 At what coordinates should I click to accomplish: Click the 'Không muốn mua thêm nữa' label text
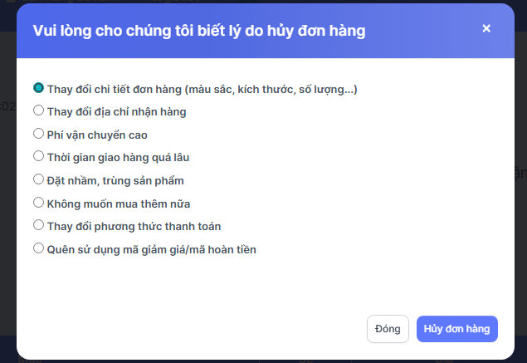click(119, 204)
